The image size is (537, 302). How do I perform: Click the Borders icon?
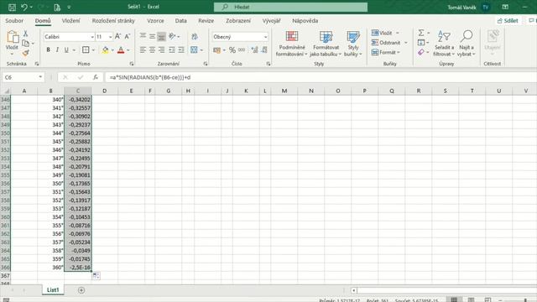[86, 50]
